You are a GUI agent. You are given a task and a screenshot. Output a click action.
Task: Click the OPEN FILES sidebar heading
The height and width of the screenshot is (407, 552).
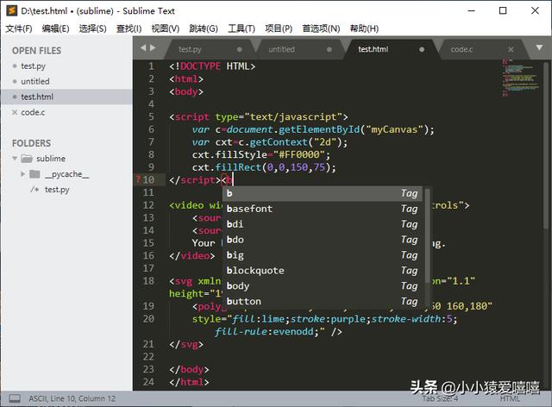pos(36,51)
